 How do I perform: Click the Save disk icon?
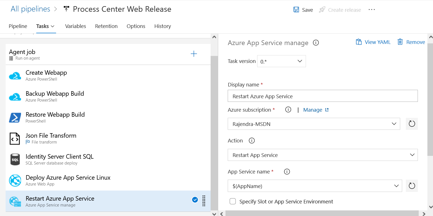(x=296, y=10)
